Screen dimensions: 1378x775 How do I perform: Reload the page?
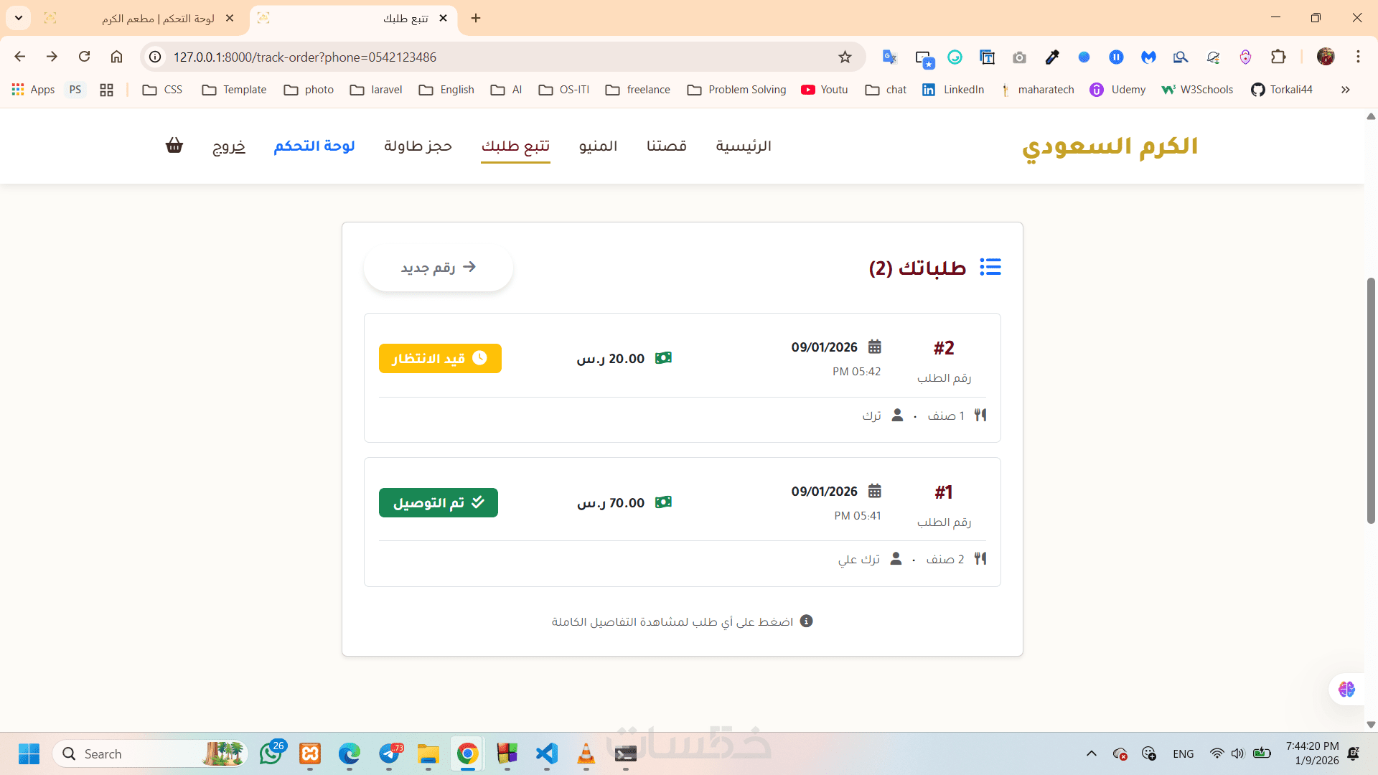84,57
